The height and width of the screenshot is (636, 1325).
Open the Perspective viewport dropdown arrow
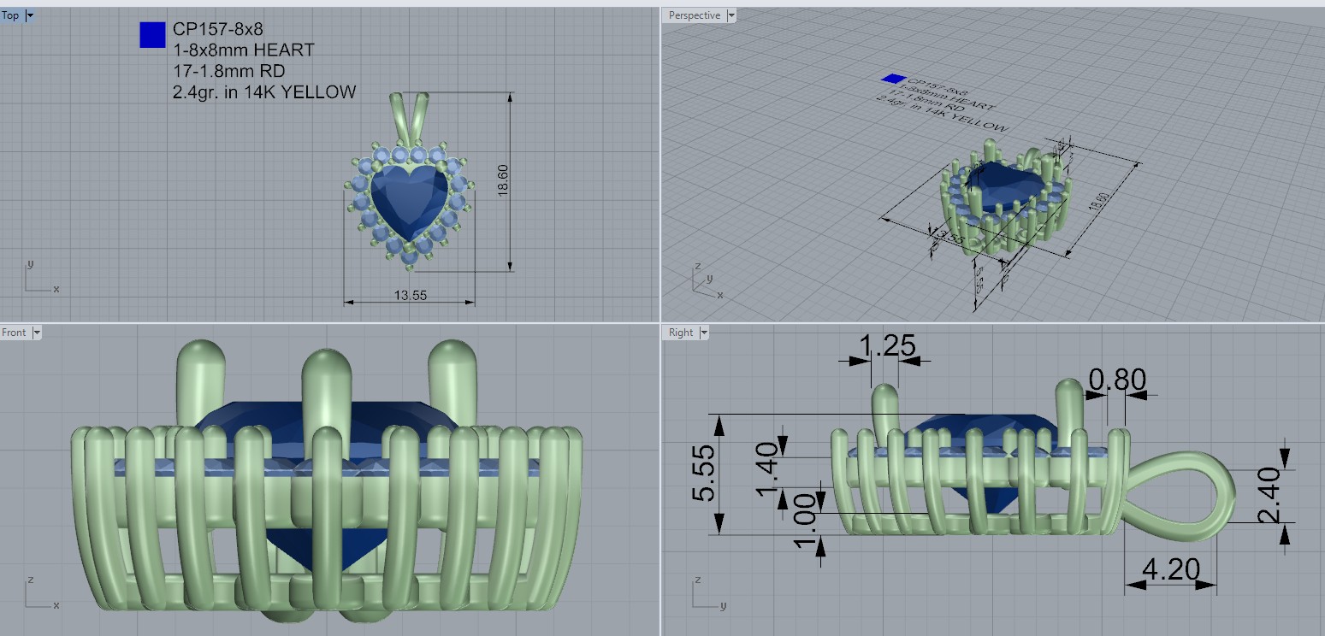(x=731, y=15)
